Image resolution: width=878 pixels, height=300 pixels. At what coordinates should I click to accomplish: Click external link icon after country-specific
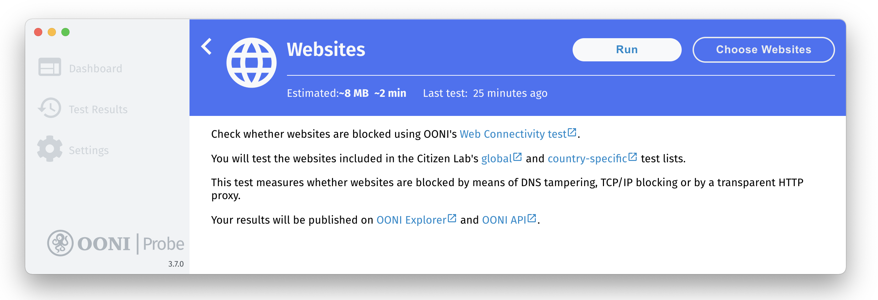(633, 157)
